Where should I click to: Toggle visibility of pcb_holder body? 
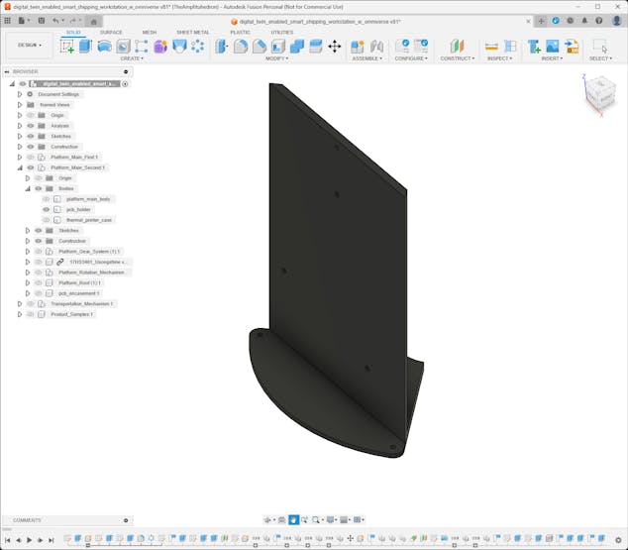pyautogui.click(x=46, y=209)
